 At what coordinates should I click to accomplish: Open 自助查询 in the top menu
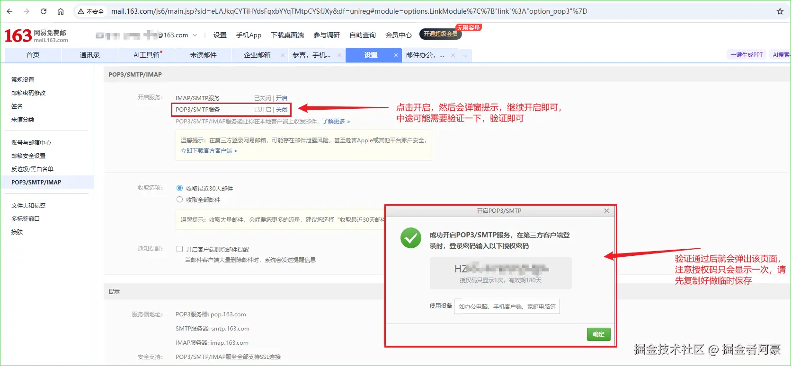coord(363,35)
